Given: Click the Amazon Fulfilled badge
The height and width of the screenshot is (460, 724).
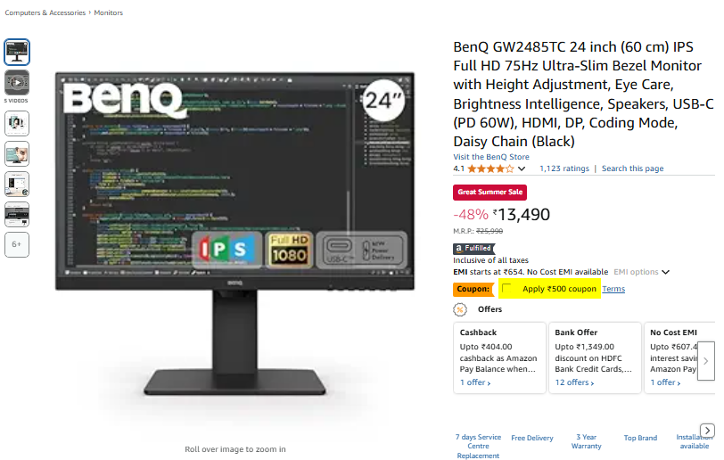Looking at the screenshot, I should pyautogui.click(x=473, y=249).
